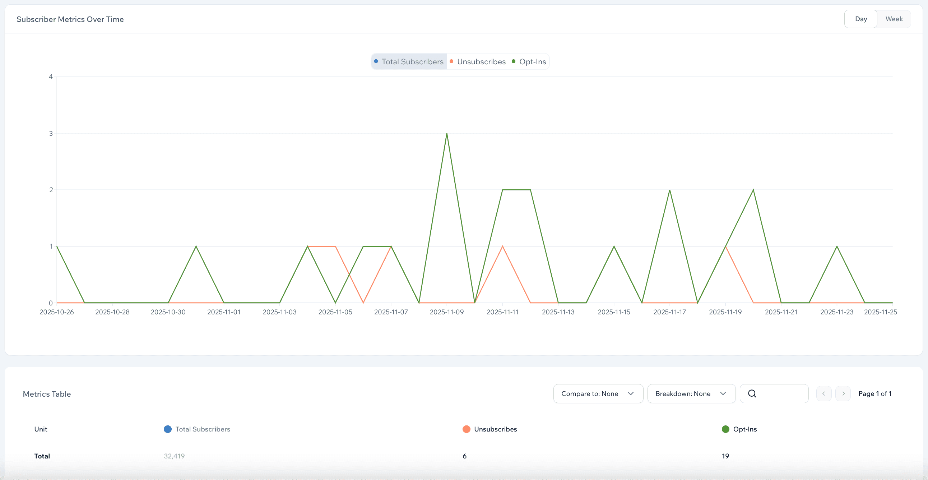
Task: Open the Breakdown dropdown
Action: [x=691, y=393]
